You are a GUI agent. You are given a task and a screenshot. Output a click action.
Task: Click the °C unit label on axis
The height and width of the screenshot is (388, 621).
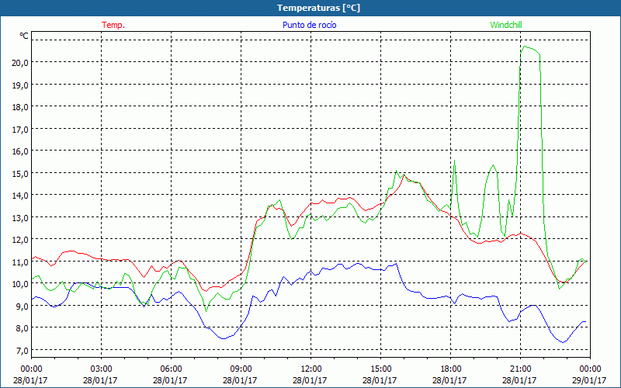pyautogui.click(x=24, y=36)
